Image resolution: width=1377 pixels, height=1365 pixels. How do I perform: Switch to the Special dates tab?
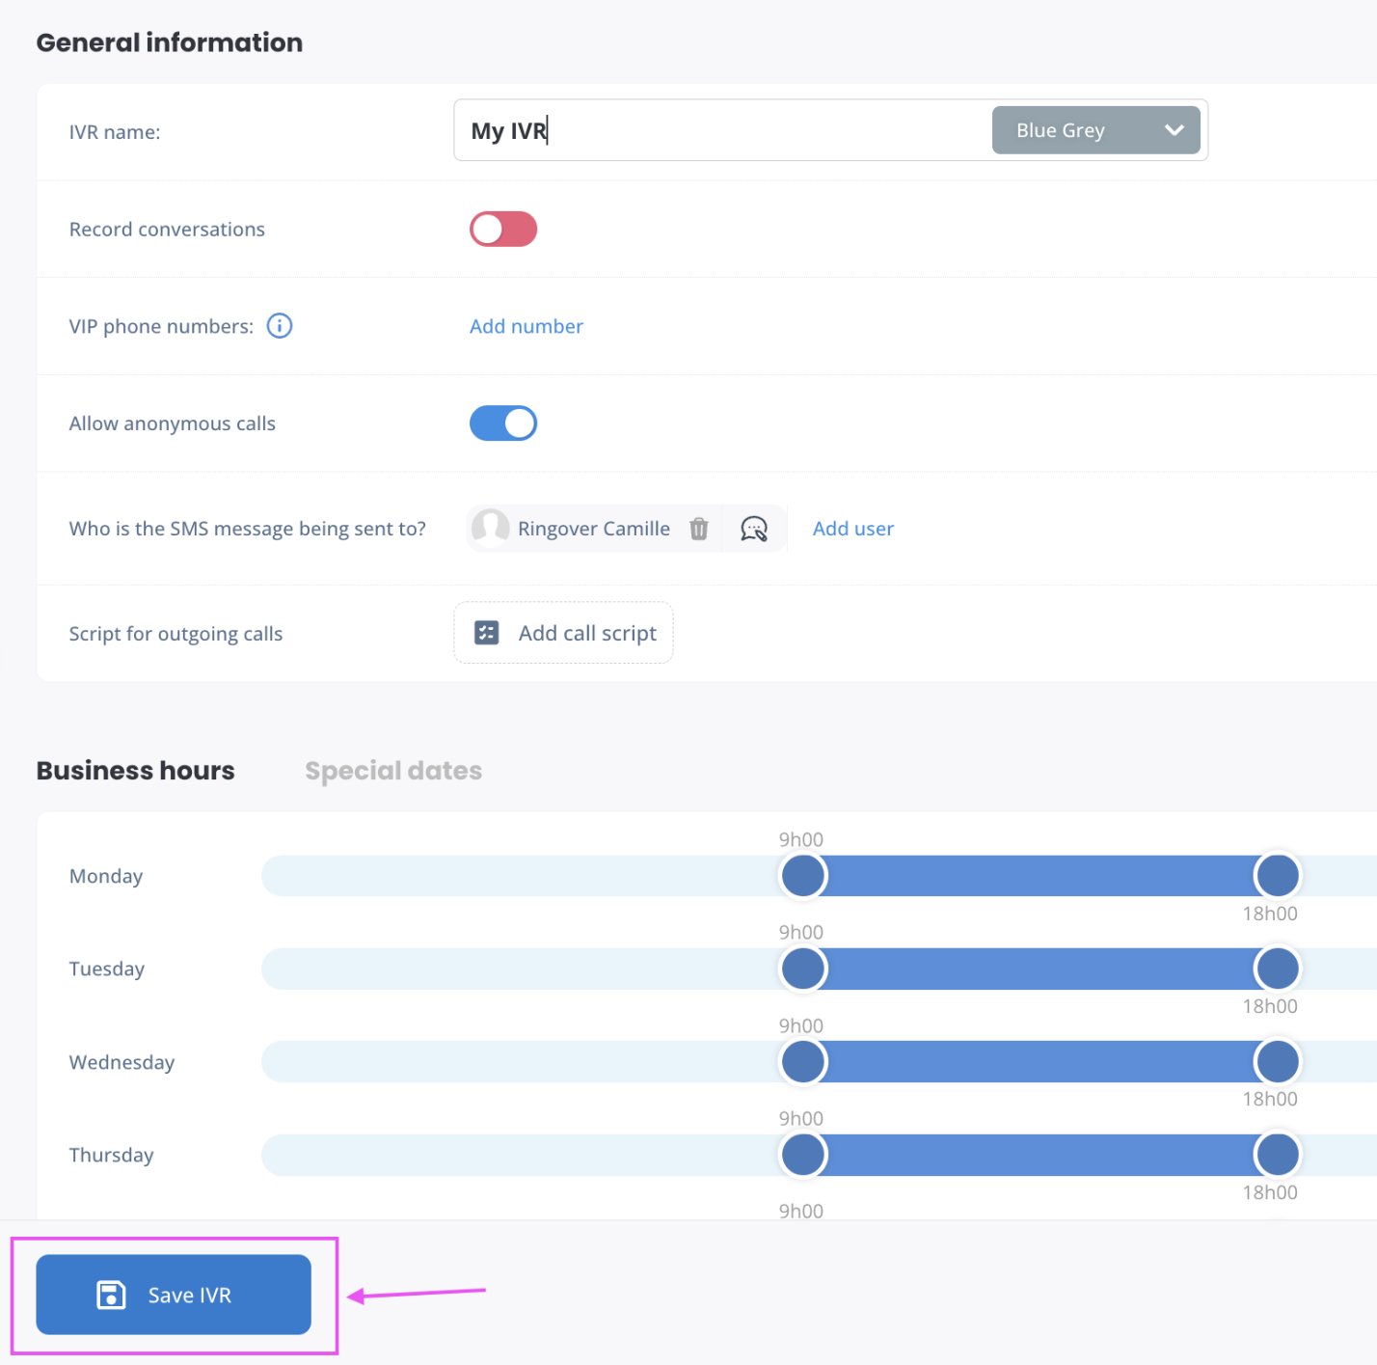[x=393, y=771]
